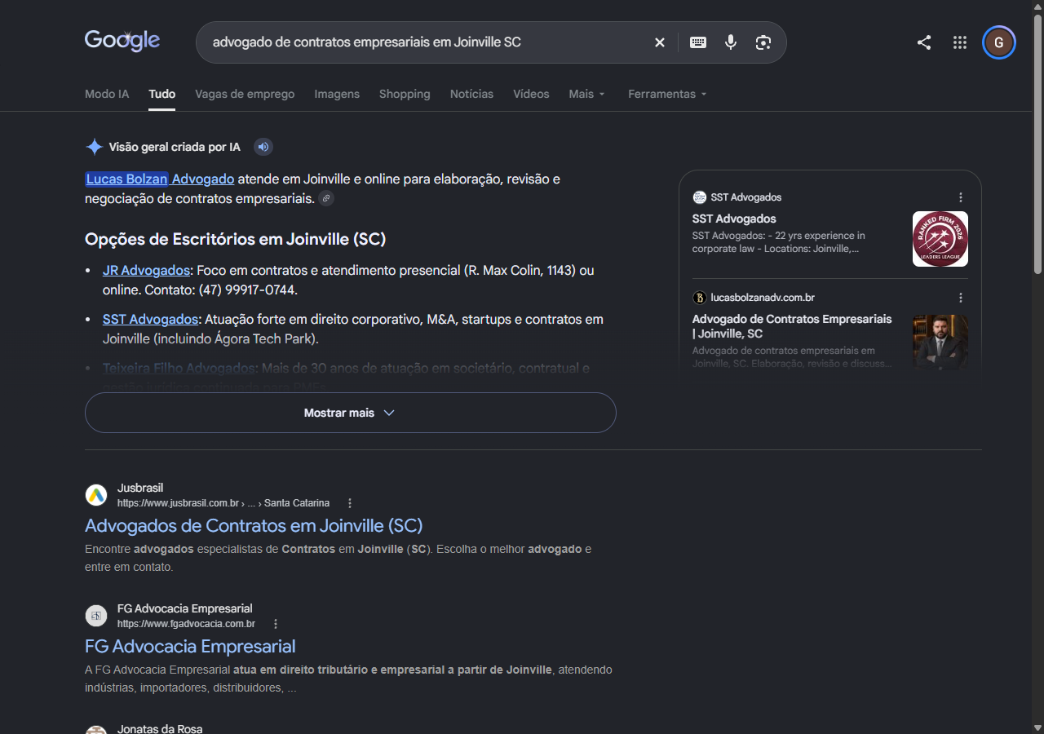Screen dimensions: 1044x734
Task: Open 'Advogado de Contratos Empresariais | Joinville, SC' card
Action: coord(792,326)
